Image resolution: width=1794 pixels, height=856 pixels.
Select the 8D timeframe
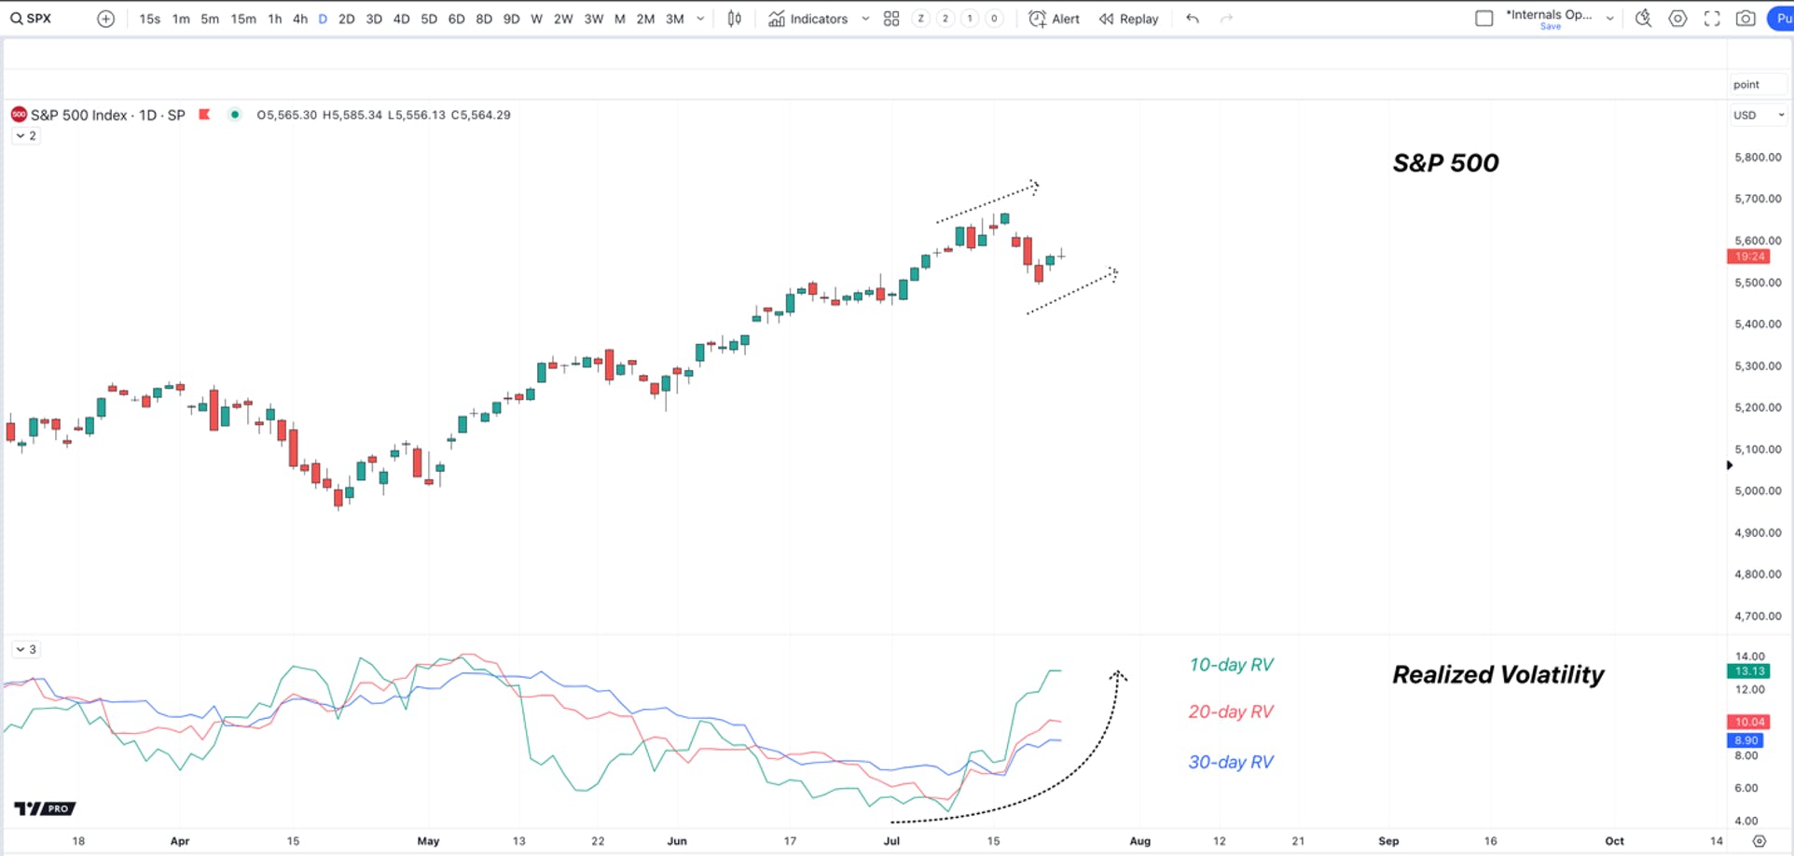pos(484,19)
